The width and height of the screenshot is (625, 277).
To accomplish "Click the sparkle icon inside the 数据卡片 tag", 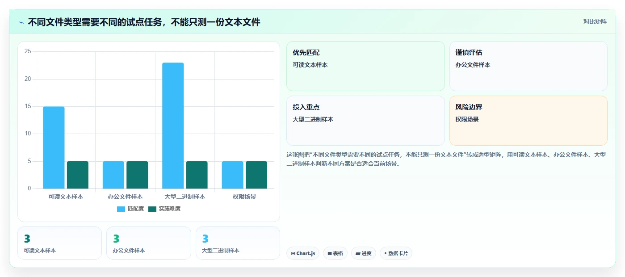I will pos(386,253).
